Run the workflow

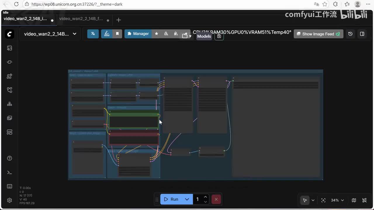click(x=171, y=199)
